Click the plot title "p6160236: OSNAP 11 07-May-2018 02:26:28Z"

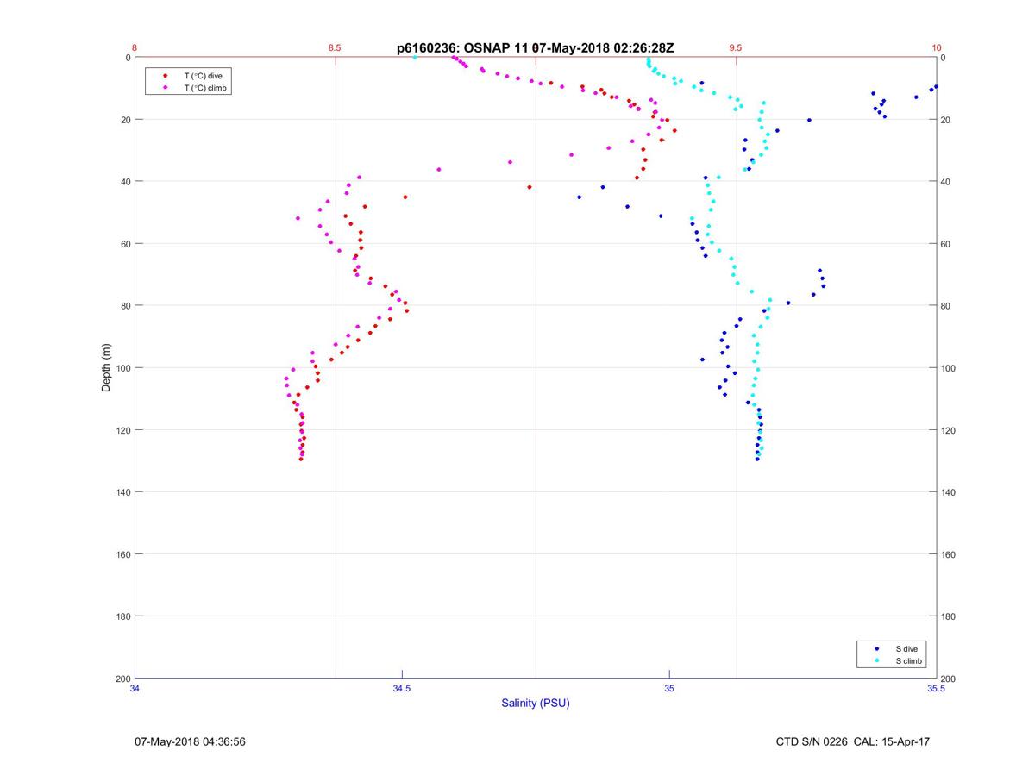[x=535, y=48]
